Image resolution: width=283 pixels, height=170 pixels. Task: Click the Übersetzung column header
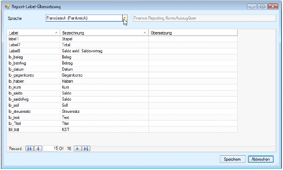point(193,33)
